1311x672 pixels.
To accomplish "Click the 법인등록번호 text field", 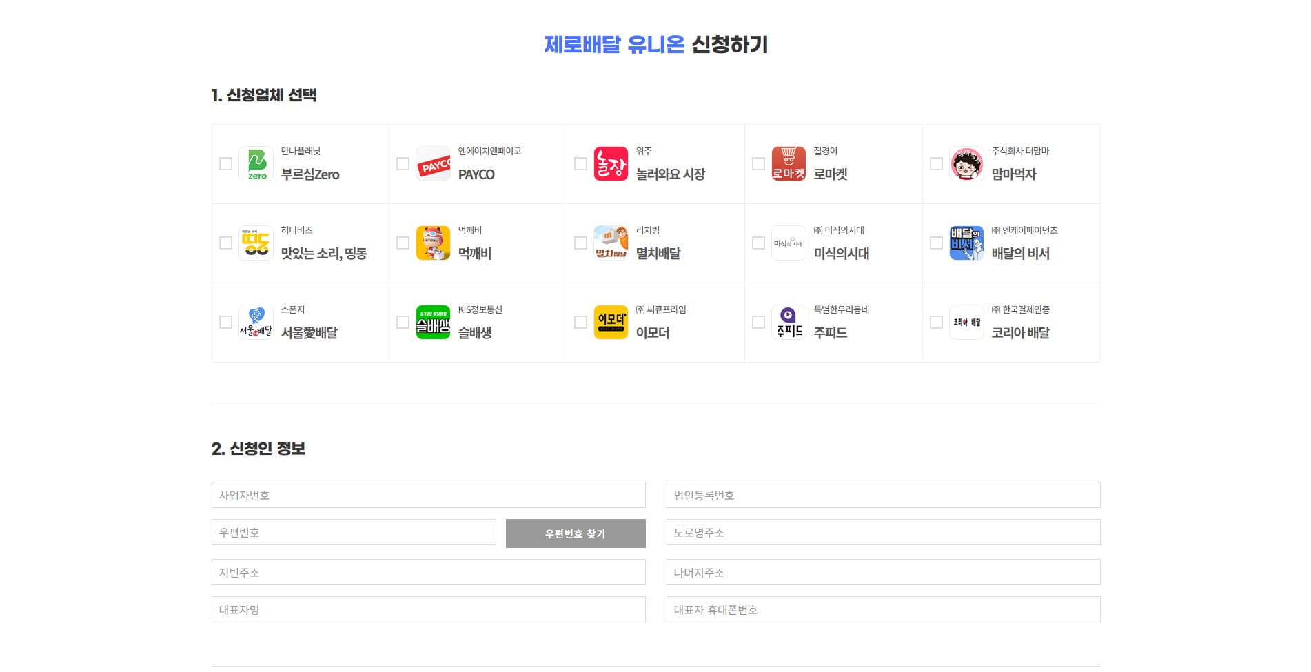I will click(x=883, y=496).
